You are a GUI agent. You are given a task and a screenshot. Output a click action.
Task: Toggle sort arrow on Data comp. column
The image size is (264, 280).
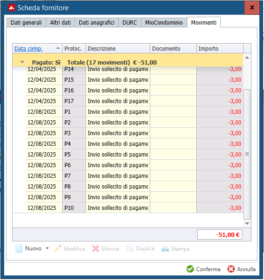[58, 48]
